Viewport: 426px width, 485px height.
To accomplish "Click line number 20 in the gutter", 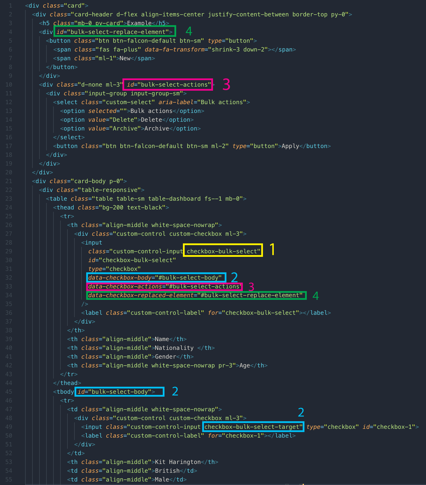I will pyautogui.click(x=9, y=172).
